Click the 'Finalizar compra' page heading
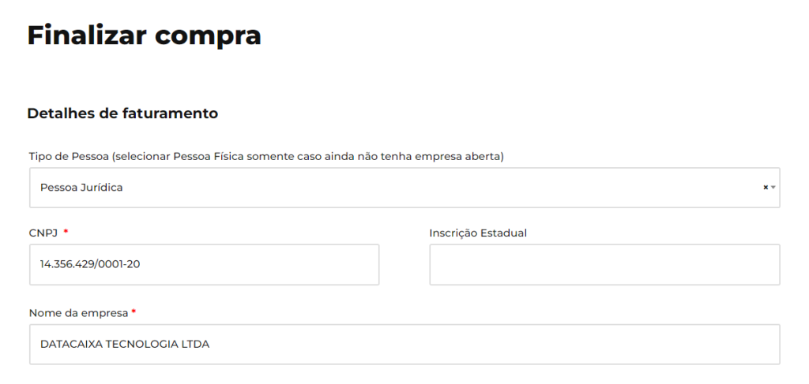The image size is (809, 384). pyautogui.click(x=144, y=35)
